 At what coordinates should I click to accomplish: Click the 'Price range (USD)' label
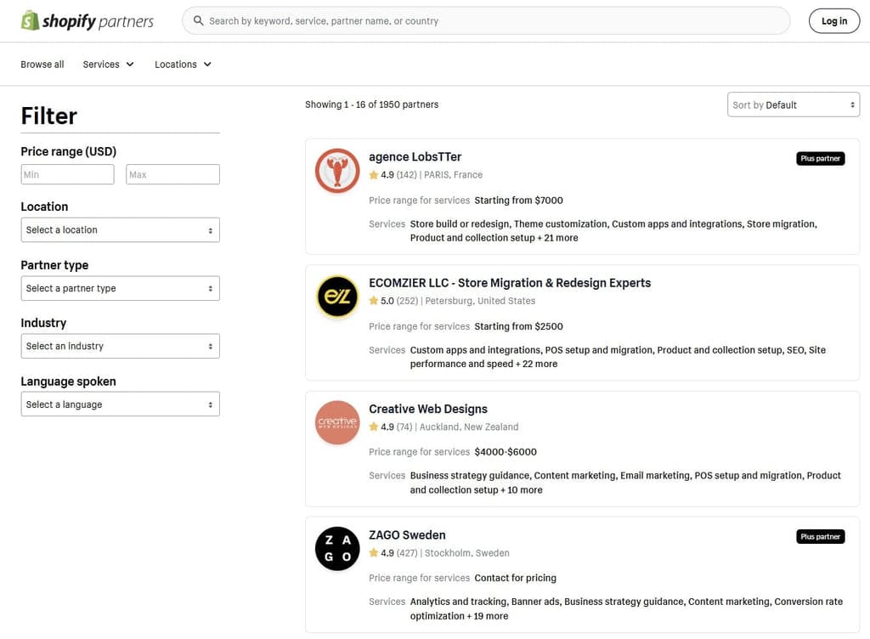point(68,151)
